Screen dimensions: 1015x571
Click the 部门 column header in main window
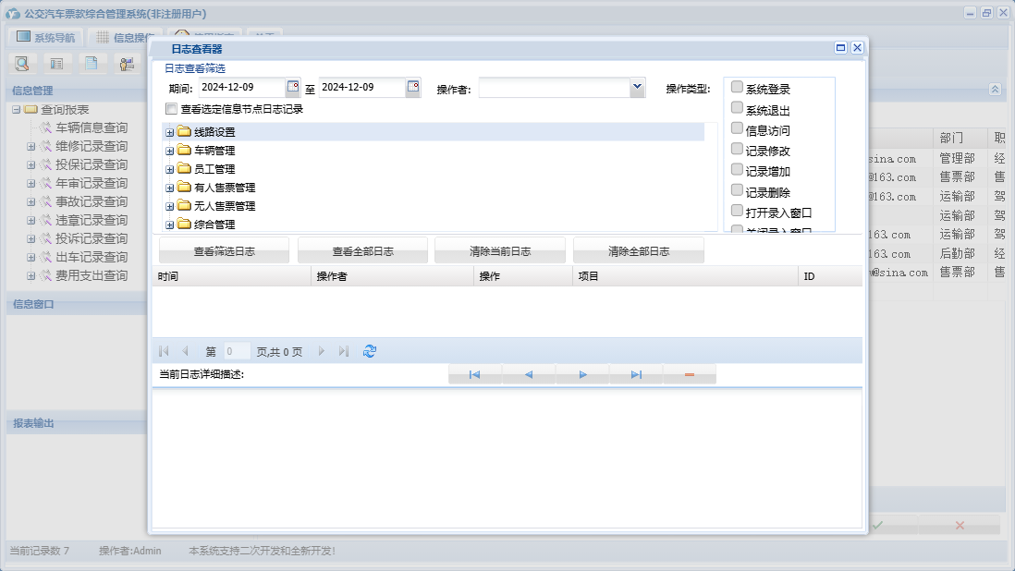(x=960, y=138)
